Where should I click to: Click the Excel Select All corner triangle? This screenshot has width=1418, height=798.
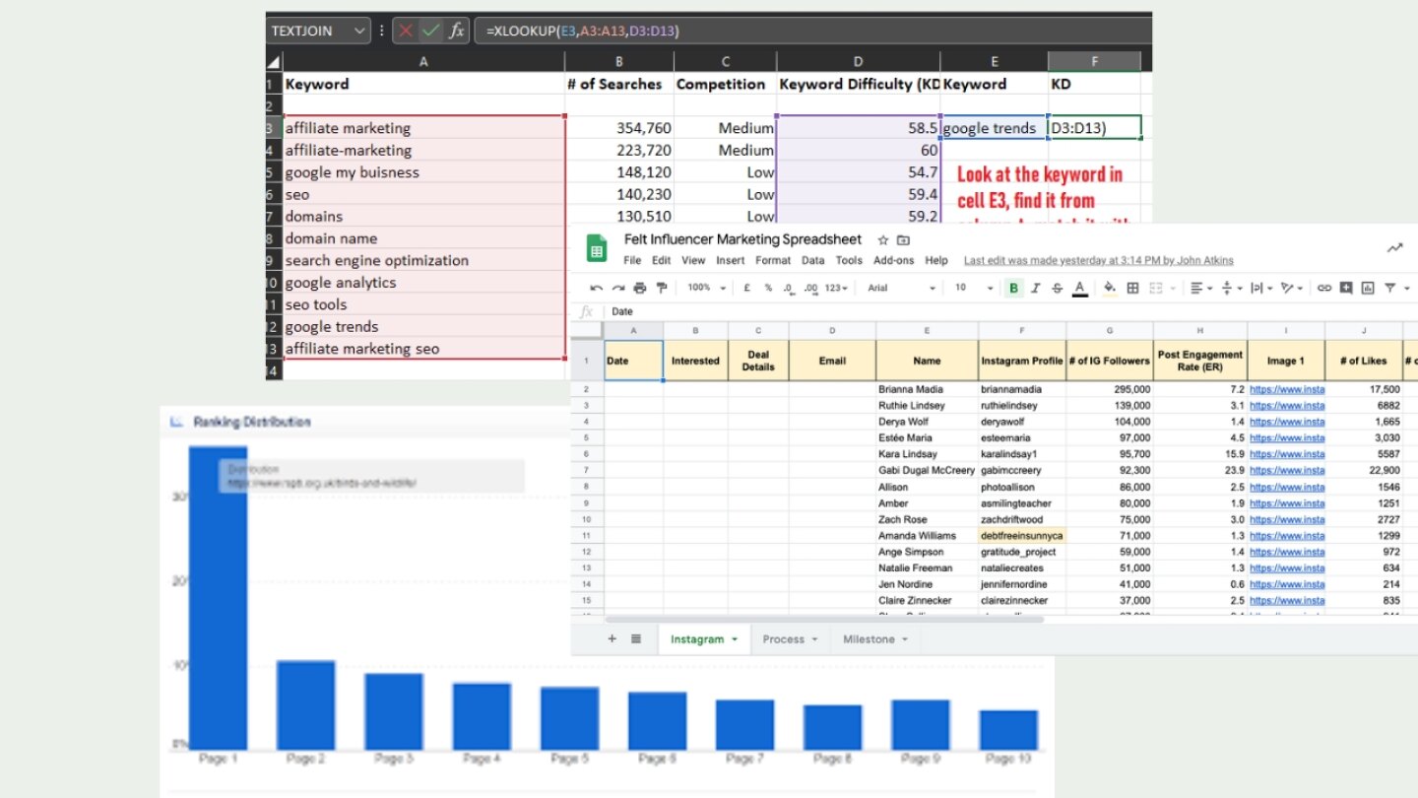(274, 62)
